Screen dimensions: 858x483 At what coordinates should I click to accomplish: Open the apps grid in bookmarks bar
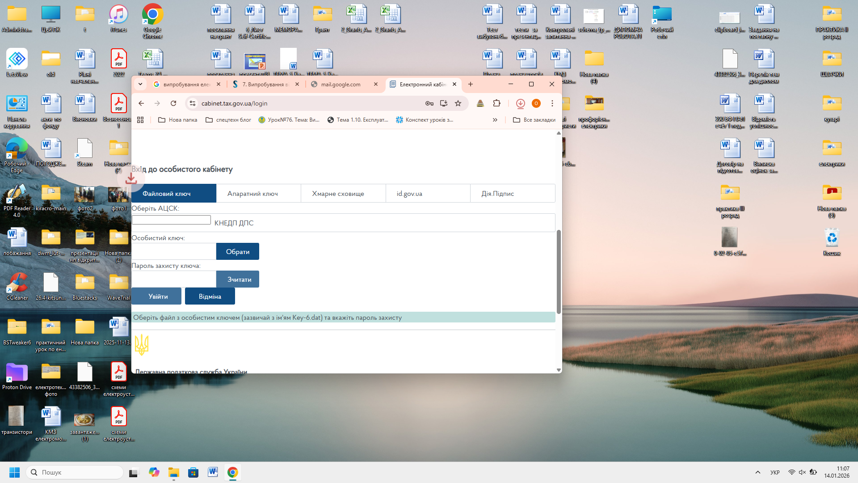click(x=140, y=120)
